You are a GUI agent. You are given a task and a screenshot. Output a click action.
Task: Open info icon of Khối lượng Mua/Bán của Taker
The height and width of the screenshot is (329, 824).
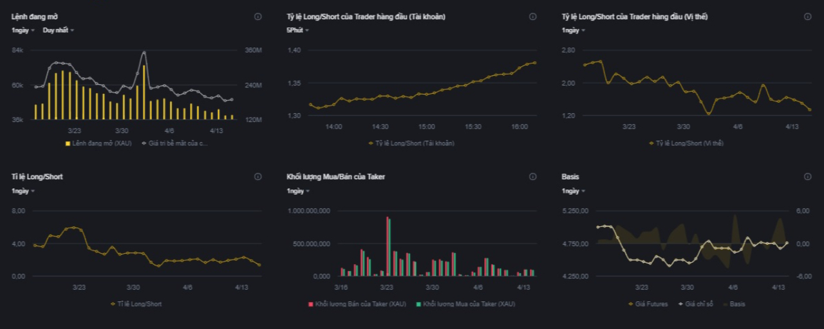click(x=532, y=177)
